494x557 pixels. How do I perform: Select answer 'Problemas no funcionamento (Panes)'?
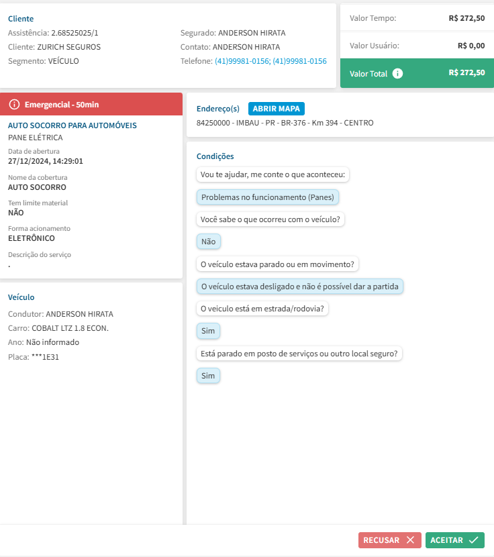click(x=268, y=197)
